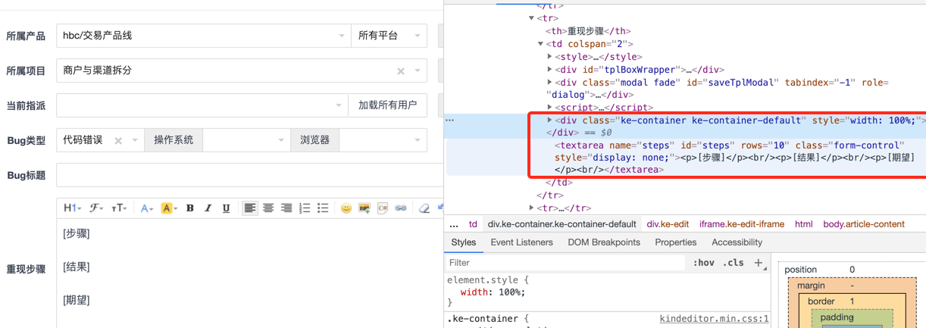Image resolution: width=926 pixels, height=328 pixels.
Task: Switch to the Accessibility tab
Action: click(737, 242)
